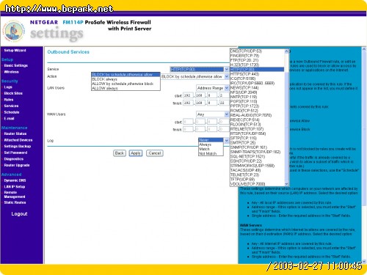Select ICQ(TCP:5190) service
The width and height of the screenshot is (367, 275).
click(257, 78)
